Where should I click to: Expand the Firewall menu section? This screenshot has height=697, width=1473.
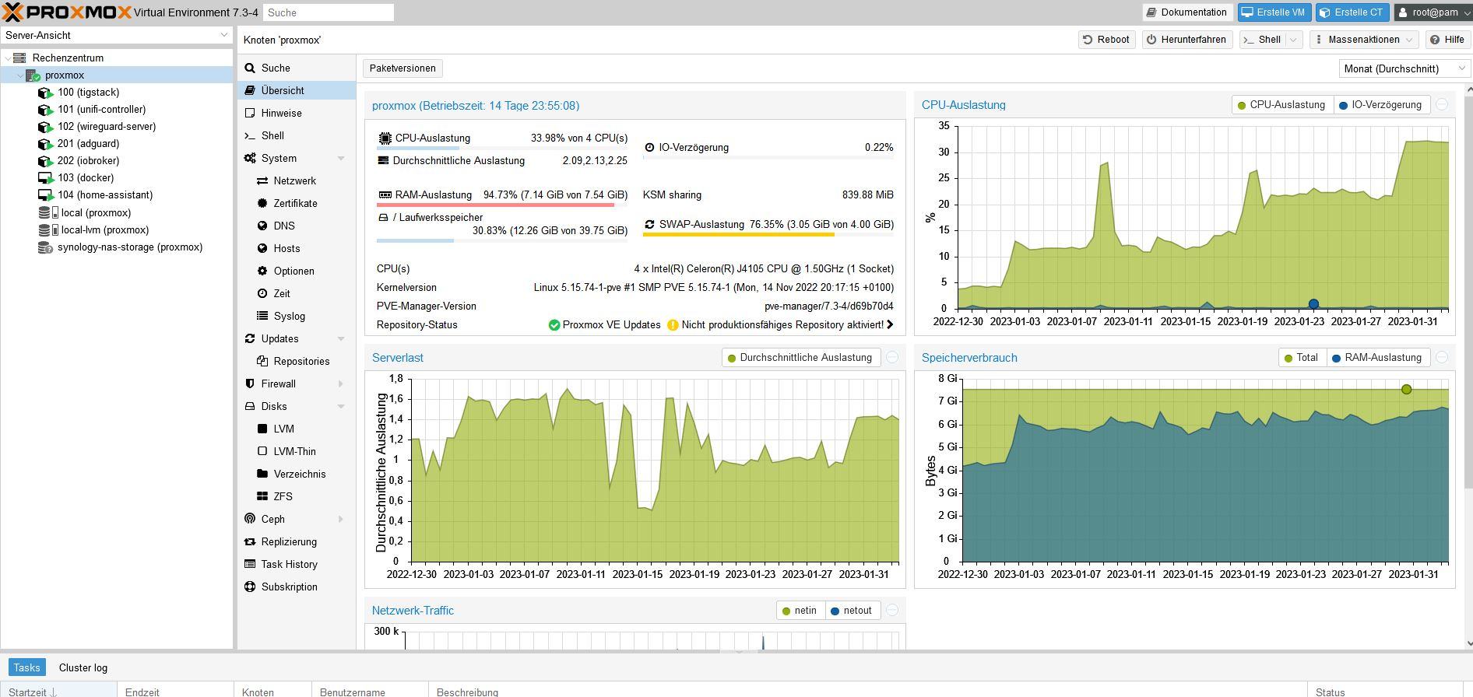click(341, 384)
